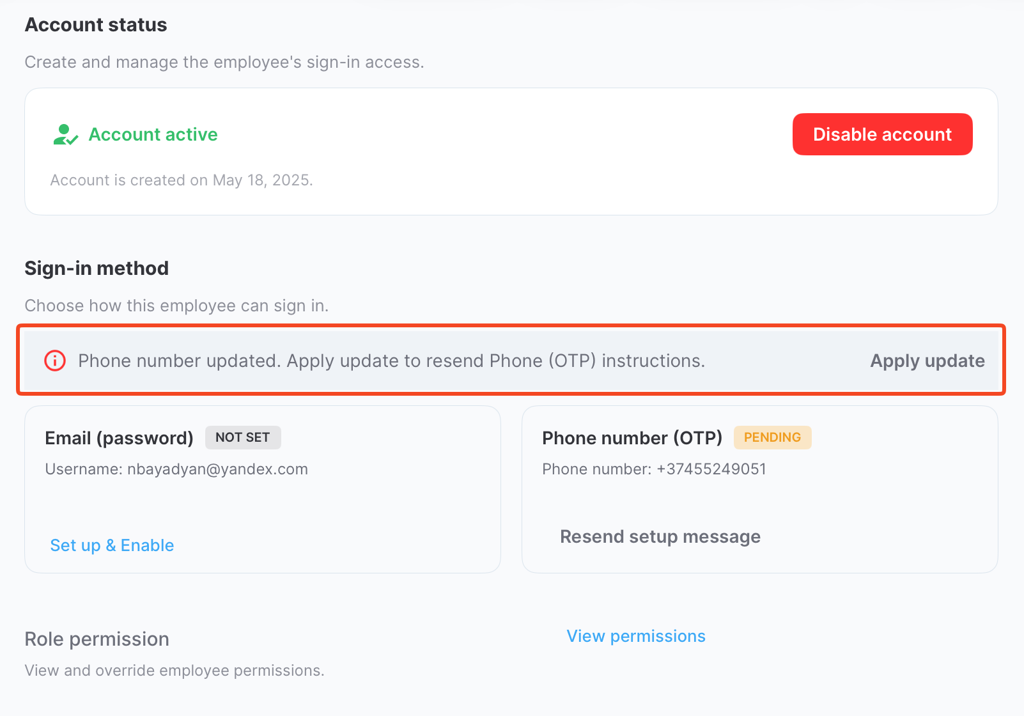Click the Account active status label

click(x=153, y=134)
